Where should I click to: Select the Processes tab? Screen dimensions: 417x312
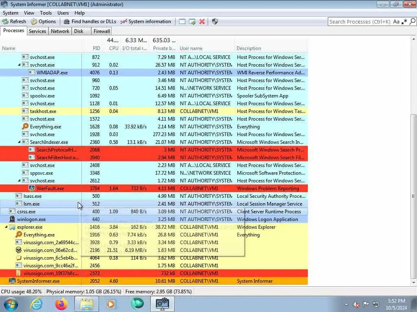[x=13, y=30]
